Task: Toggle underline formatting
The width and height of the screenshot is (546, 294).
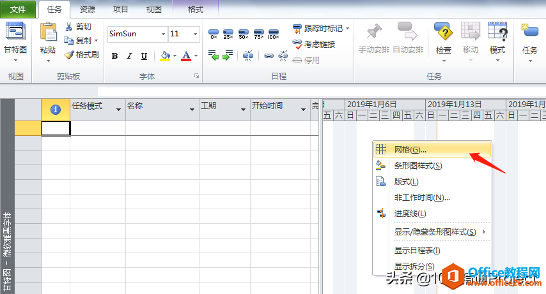Action: tap(144, 56)
